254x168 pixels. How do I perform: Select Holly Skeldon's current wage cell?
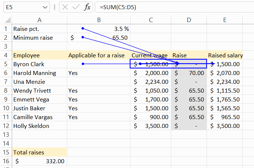(x=151, y=126)
